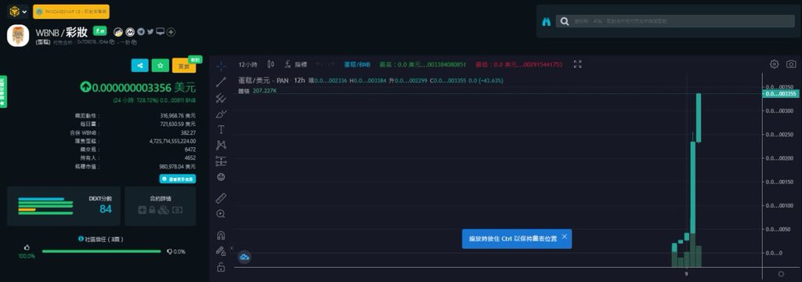Select the crosshair cursor tool

coord(221,66)
